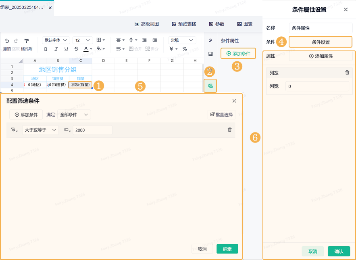Close the 配置筛选条件 dialog with X
Screen dimensions: 356x260
point(234,101)
